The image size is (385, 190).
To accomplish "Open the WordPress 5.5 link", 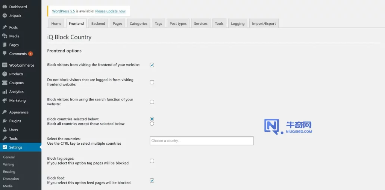I will [x=63, y=11].
